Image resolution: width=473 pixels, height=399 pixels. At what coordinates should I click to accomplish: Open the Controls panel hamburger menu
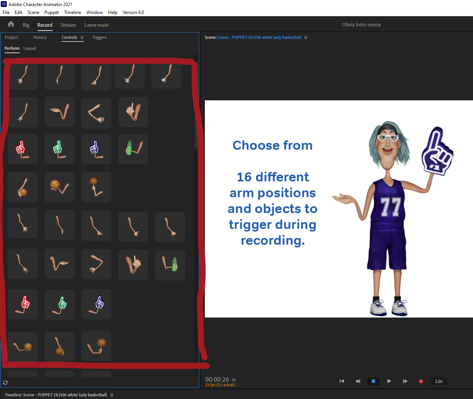[x=82, y=37]
